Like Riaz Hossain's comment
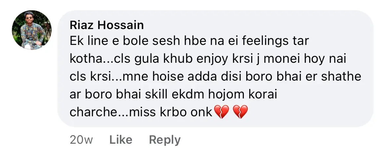The height and width of the screenshot is (148, 377). click(x=121, y=140)
